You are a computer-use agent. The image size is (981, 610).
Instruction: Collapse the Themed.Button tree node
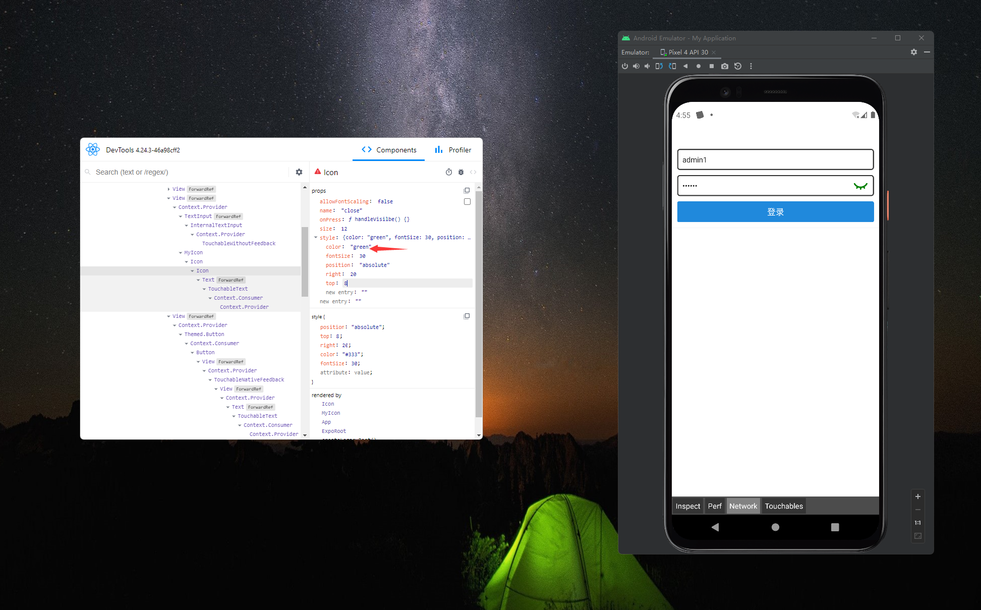[x=181, y=335]
